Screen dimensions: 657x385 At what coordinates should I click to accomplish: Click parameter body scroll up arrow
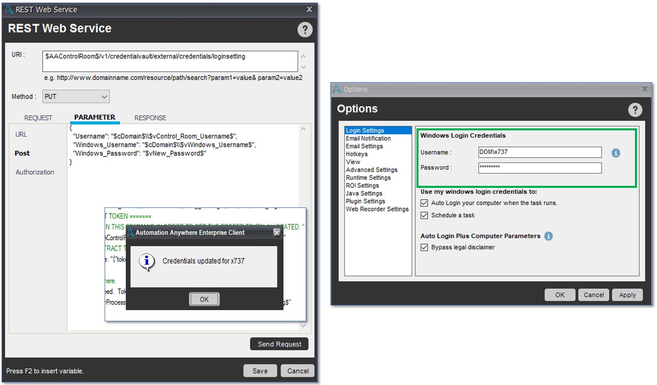(303, 129)
